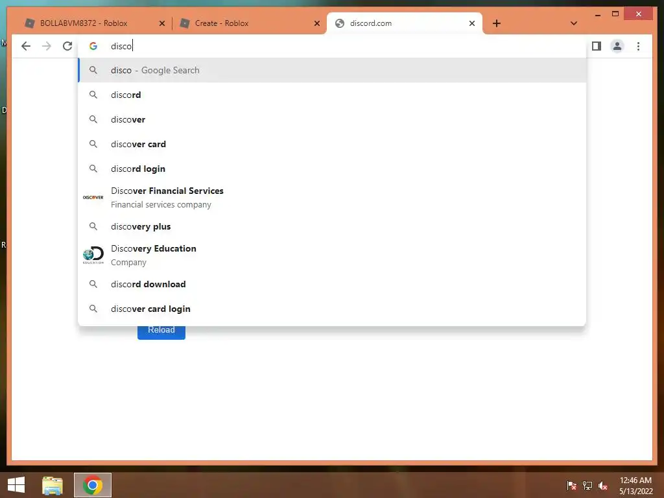Go back using the browser back arrow
The image size is (664, 498).
coord(26,46)
